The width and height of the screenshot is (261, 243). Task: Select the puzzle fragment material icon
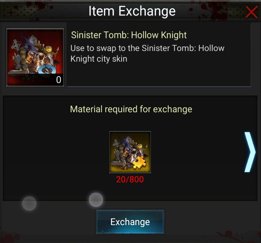[x=130, y=152]
